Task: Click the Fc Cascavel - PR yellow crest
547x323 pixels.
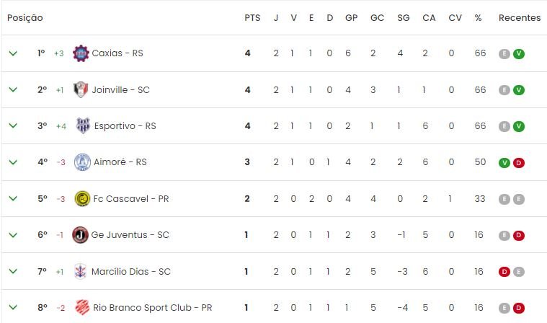Action: coord(83,199)
